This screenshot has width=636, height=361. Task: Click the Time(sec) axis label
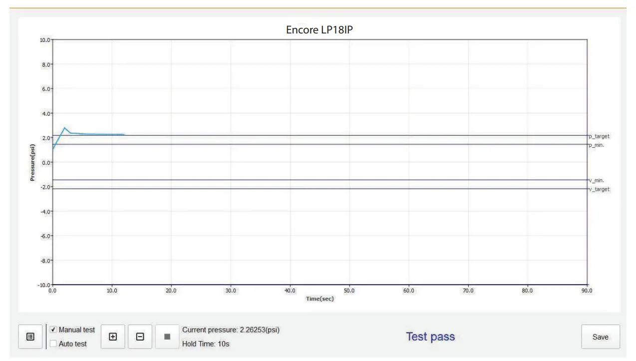tap(319, 299)
